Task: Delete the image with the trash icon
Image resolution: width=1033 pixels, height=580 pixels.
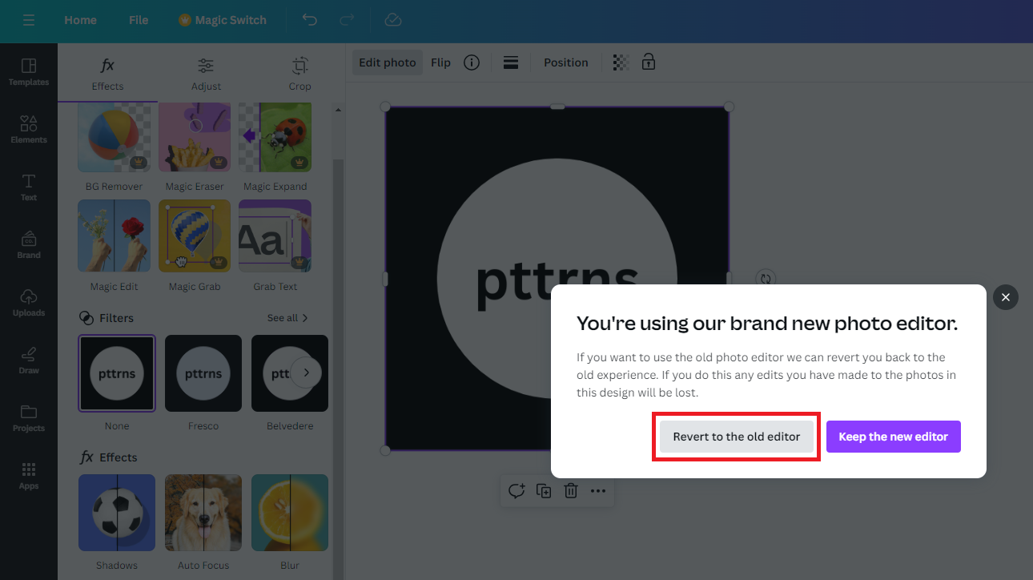Action: tap(571, 491)
